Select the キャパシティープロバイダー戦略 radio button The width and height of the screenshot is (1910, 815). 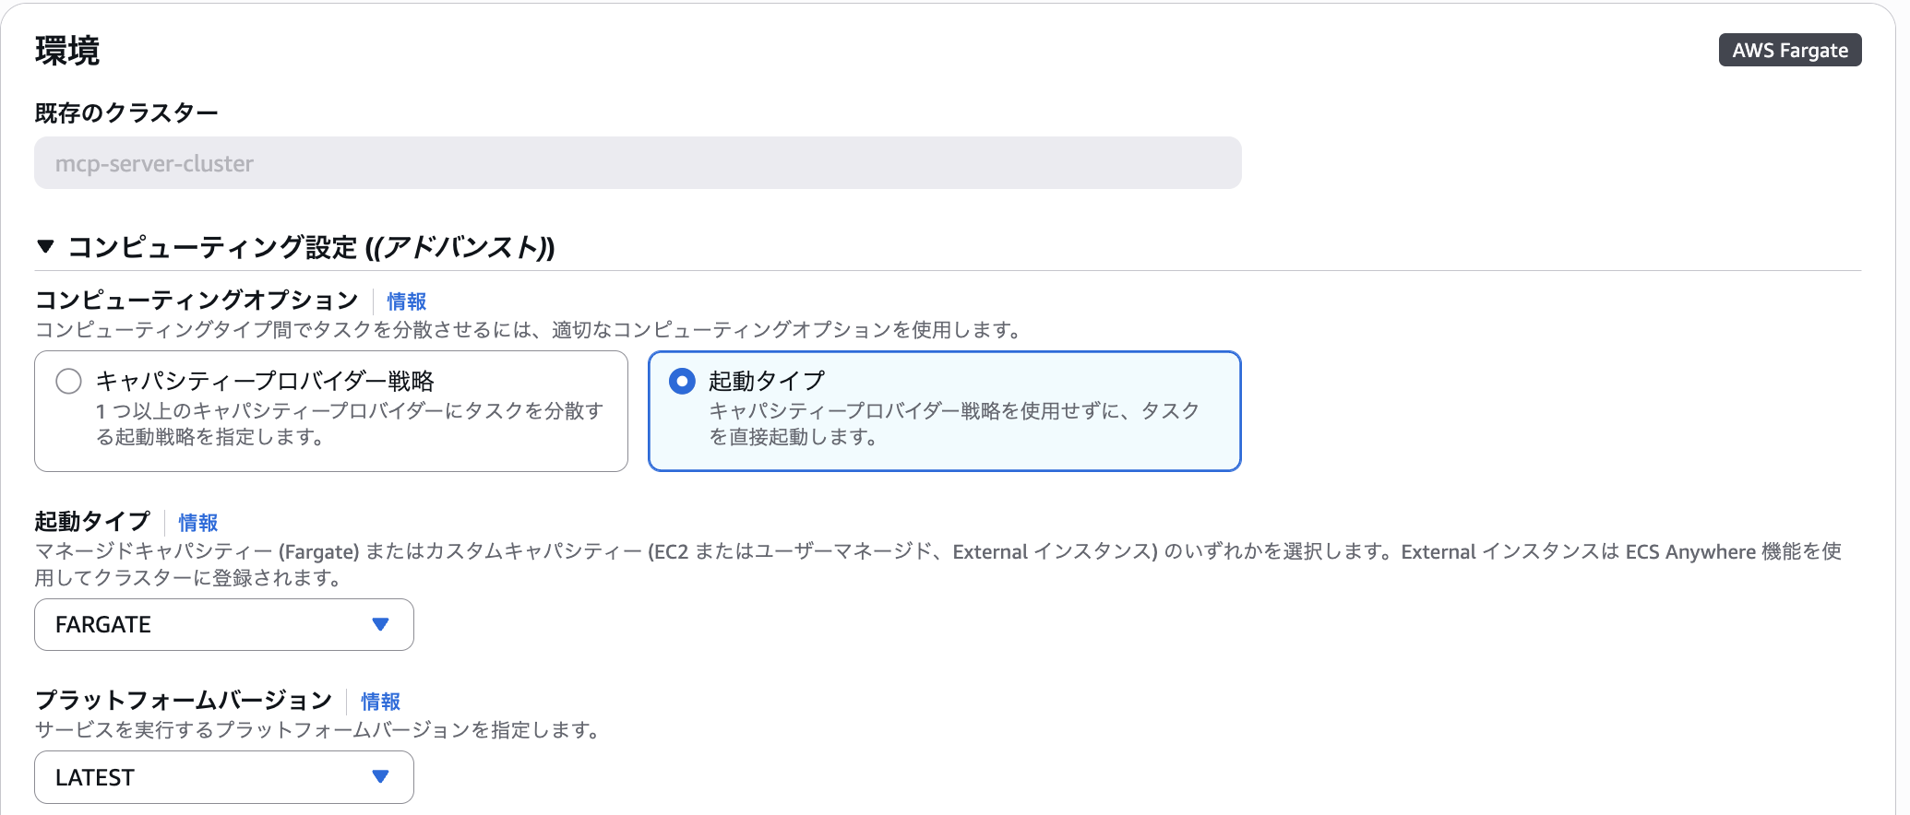pos(68,381)
